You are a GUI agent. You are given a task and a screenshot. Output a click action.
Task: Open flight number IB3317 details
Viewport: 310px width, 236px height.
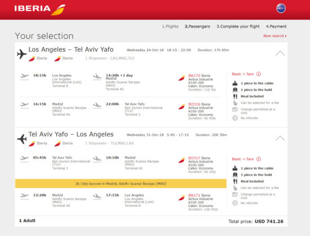[194, 158]
